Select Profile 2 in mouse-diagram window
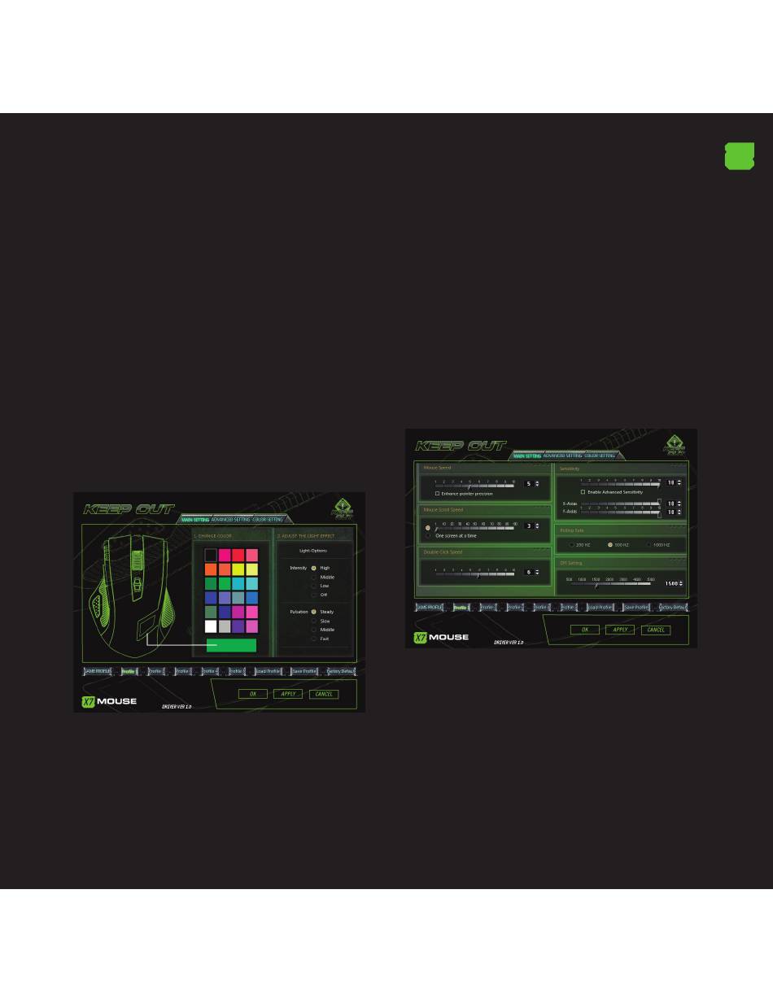The width and height of the screenshot is (773, 1003). (155, 671)
